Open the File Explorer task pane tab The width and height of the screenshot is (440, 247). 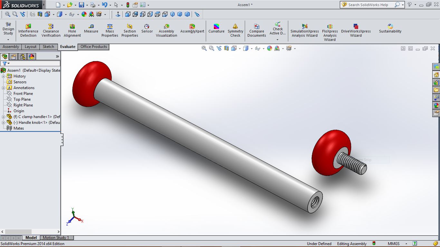pyautogui.click(x=436, y=90)
